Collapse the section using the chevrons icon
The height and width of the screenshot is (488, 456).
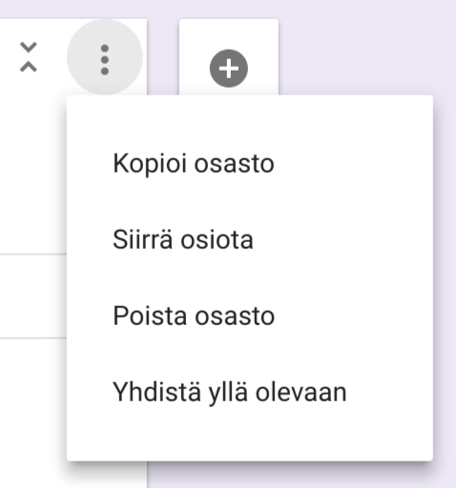point(29,57)
